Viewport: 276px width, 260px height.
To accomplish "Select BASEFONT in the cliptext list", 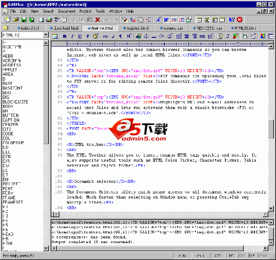I will (12, 88).
